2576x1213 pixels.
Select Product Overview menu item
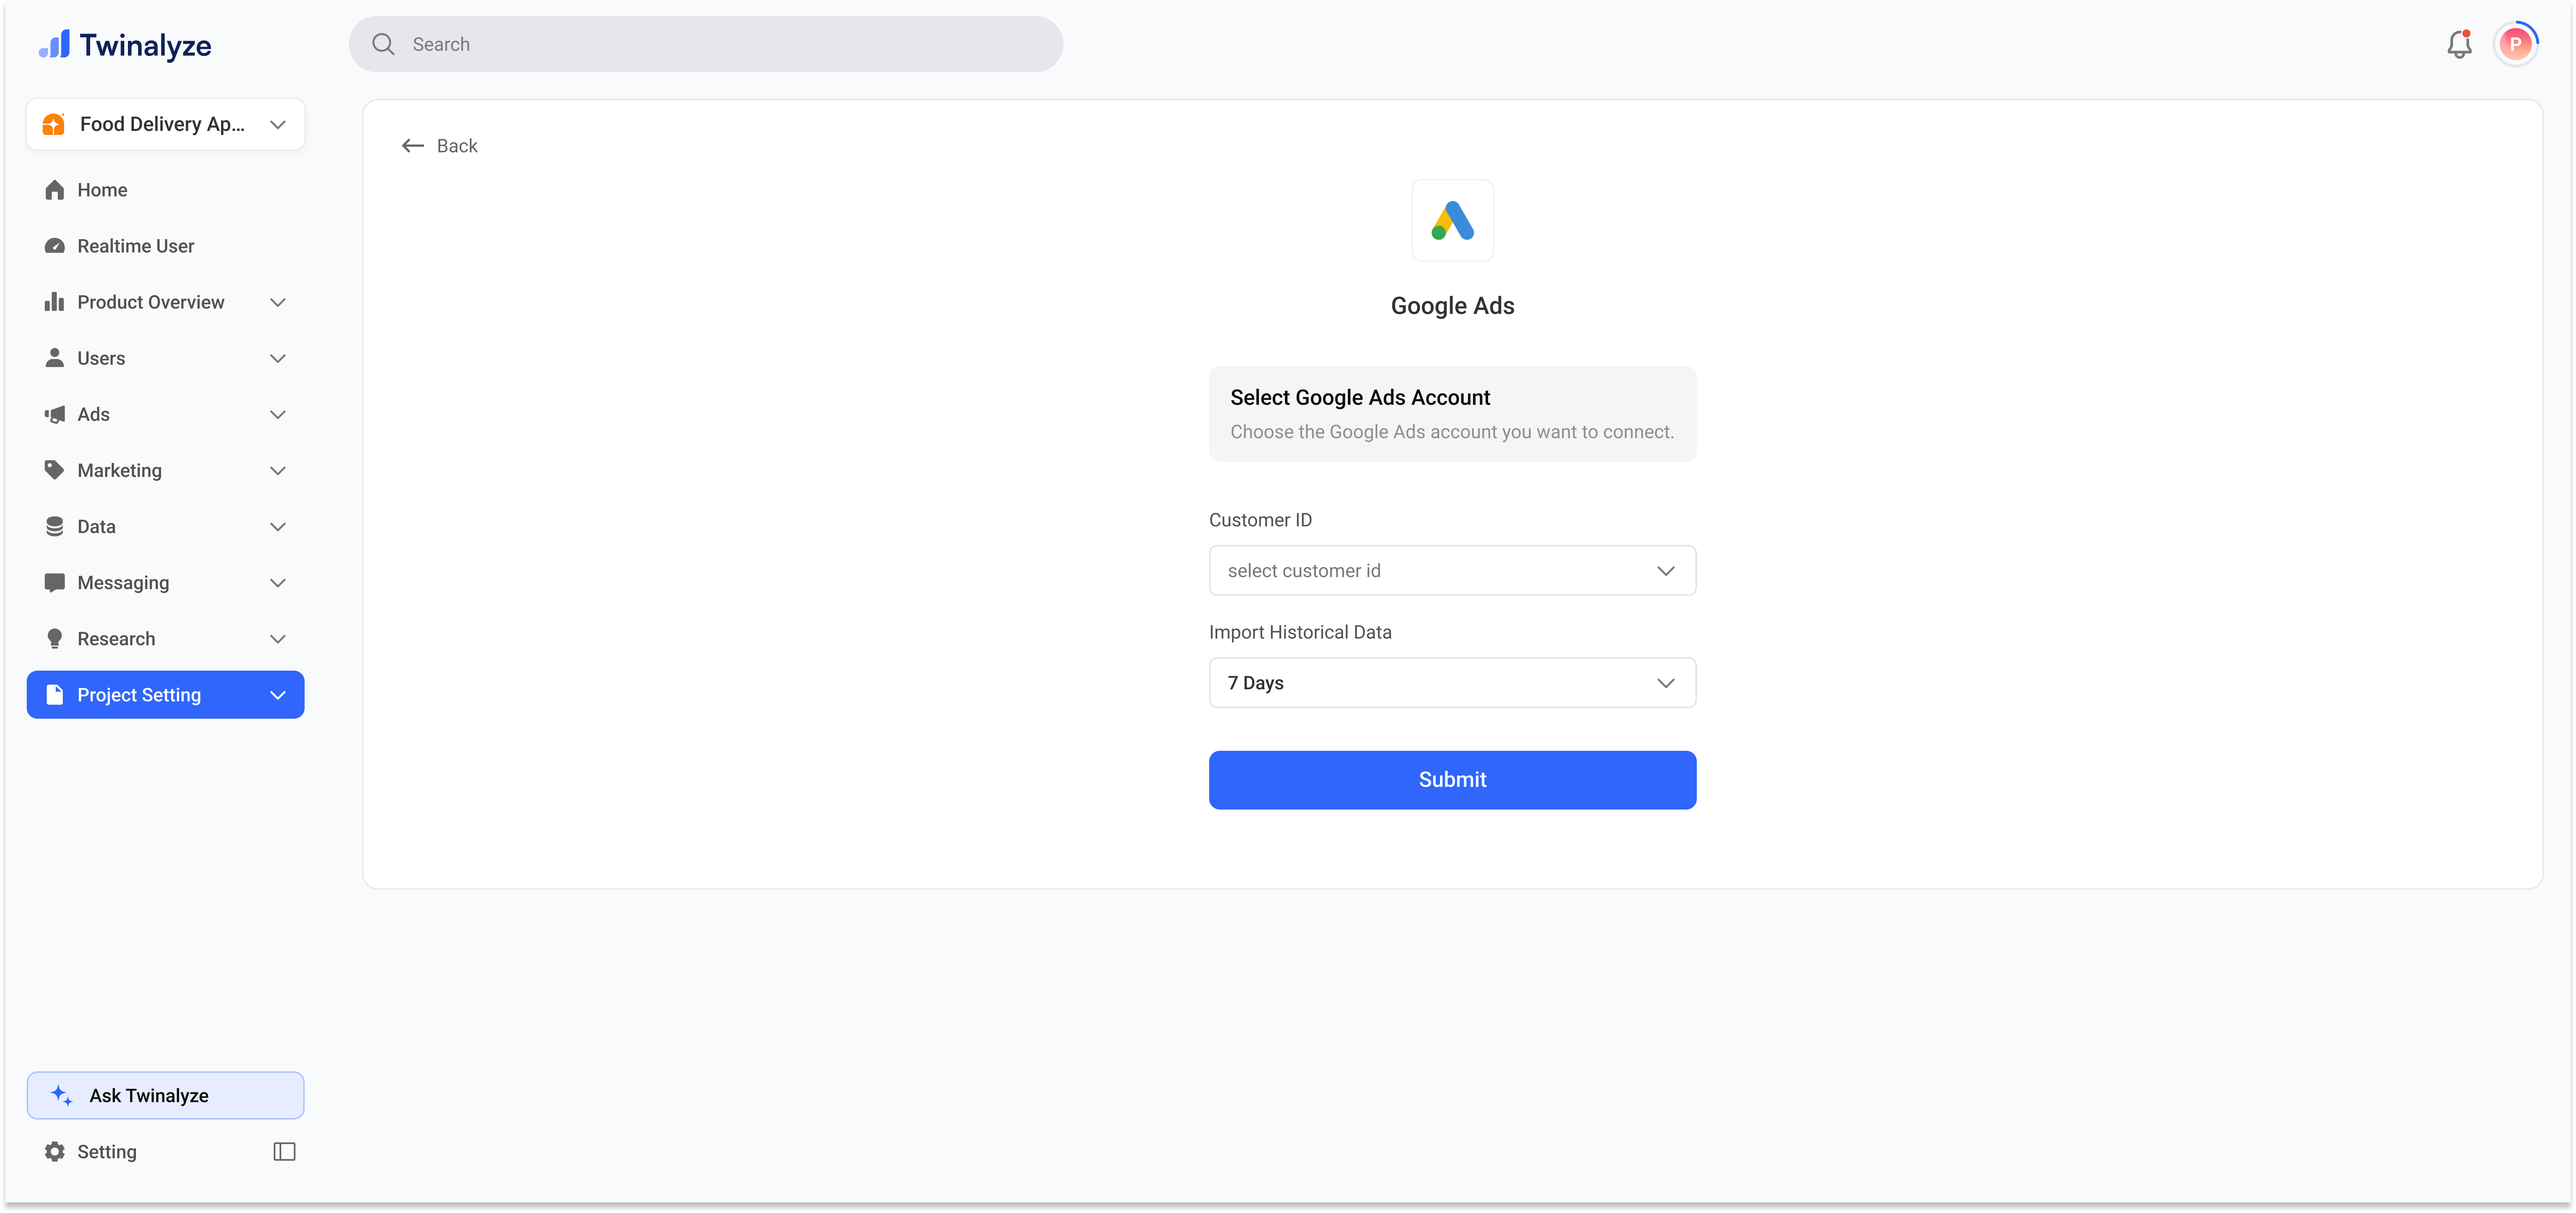[166, 302]
